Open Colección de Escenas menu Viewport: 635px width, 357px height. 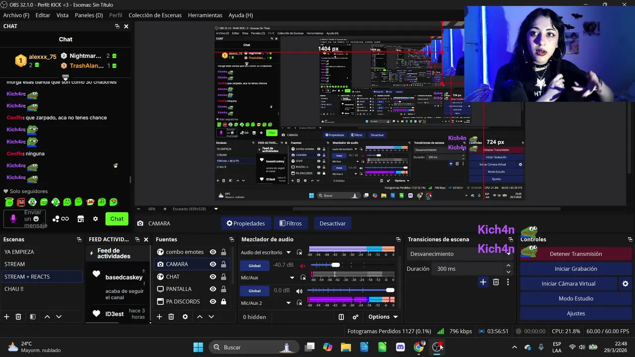[x=155, y=15]
